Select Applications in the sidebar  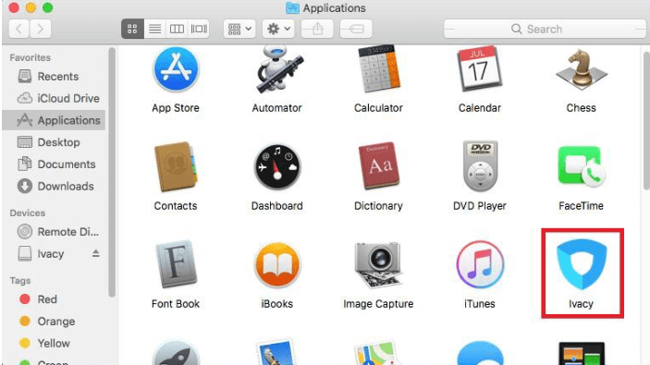54,120
